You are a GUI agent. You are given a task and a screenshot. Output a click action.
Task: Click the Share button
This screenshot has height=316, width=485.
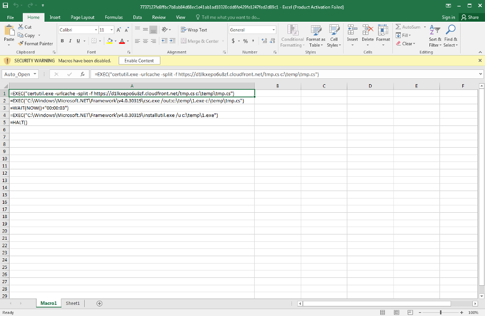click(x=470, y=17)
